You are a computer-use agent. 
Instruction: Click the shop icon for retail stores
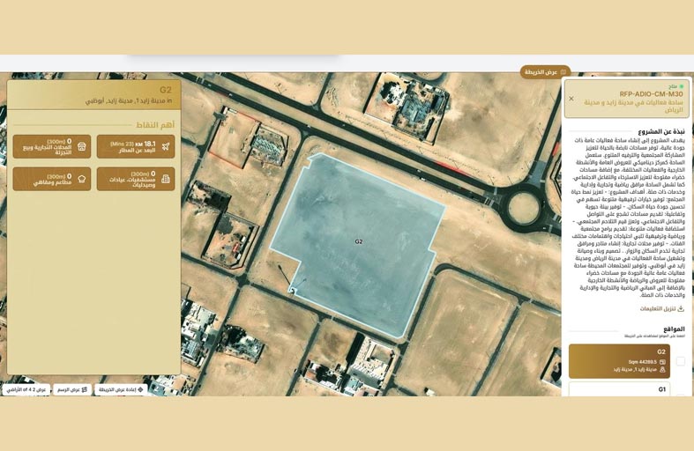(81, 146)
